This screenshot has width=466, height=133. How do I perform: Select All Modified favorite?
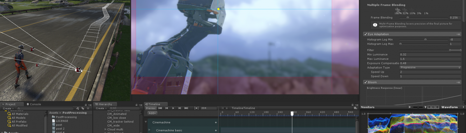(x=17, y=126)
